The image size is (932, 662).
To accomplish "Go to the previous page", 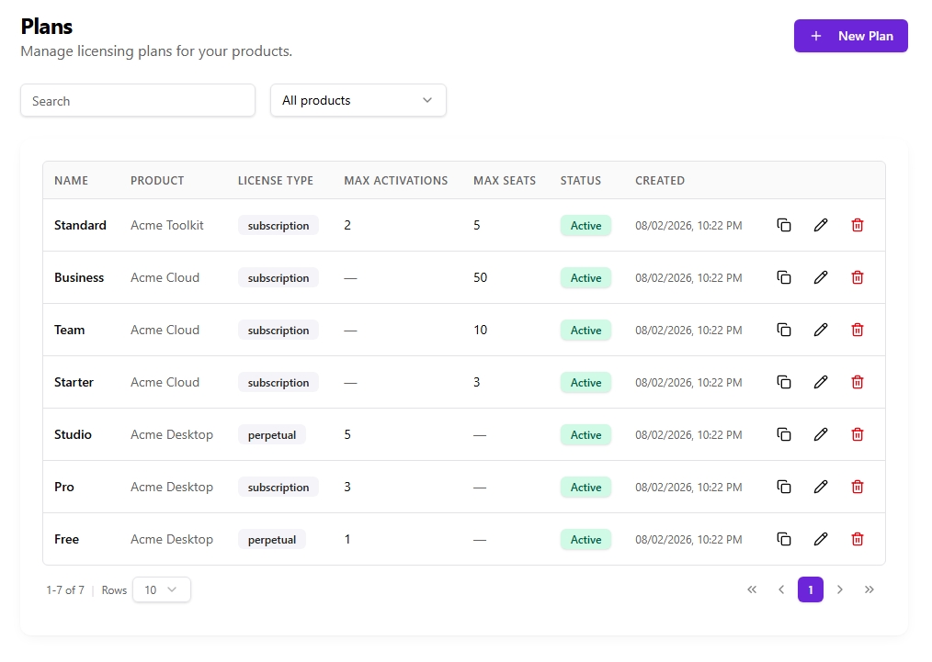I will [781, 589].
